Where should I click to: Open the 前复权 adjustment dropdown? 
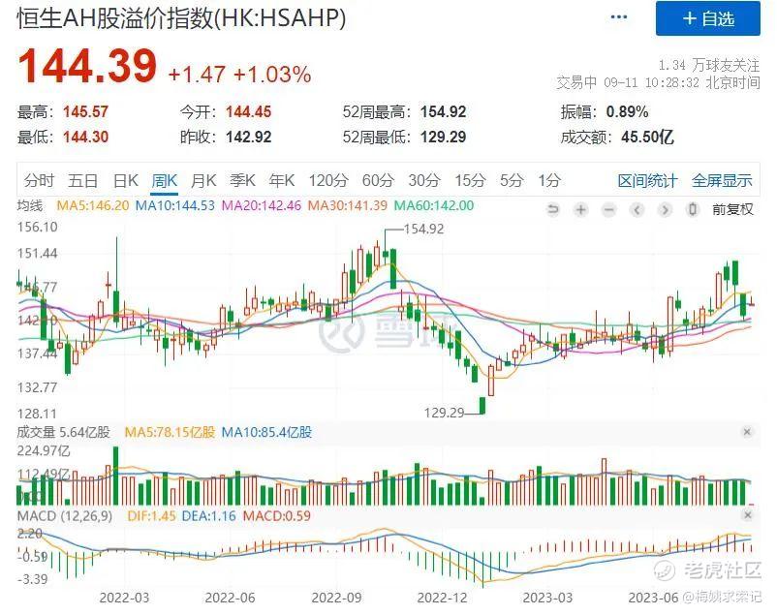click(x=732, y=209)
